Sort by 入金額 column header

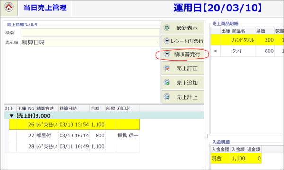point(238,149)
